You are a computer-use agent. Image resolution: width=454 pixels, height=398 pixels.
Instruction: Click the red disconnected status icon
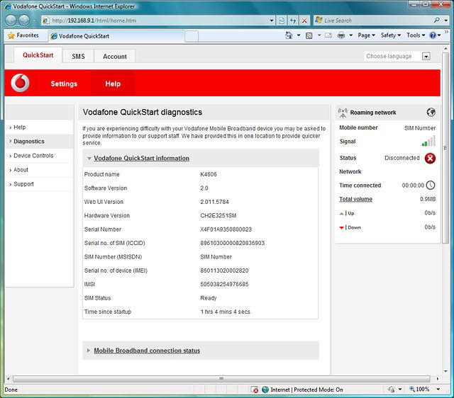tap(430, 158)
